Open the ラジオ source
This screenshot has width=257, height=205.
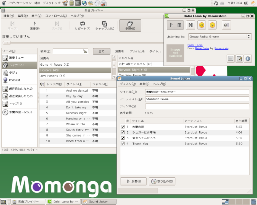click(x=20, y=73)
